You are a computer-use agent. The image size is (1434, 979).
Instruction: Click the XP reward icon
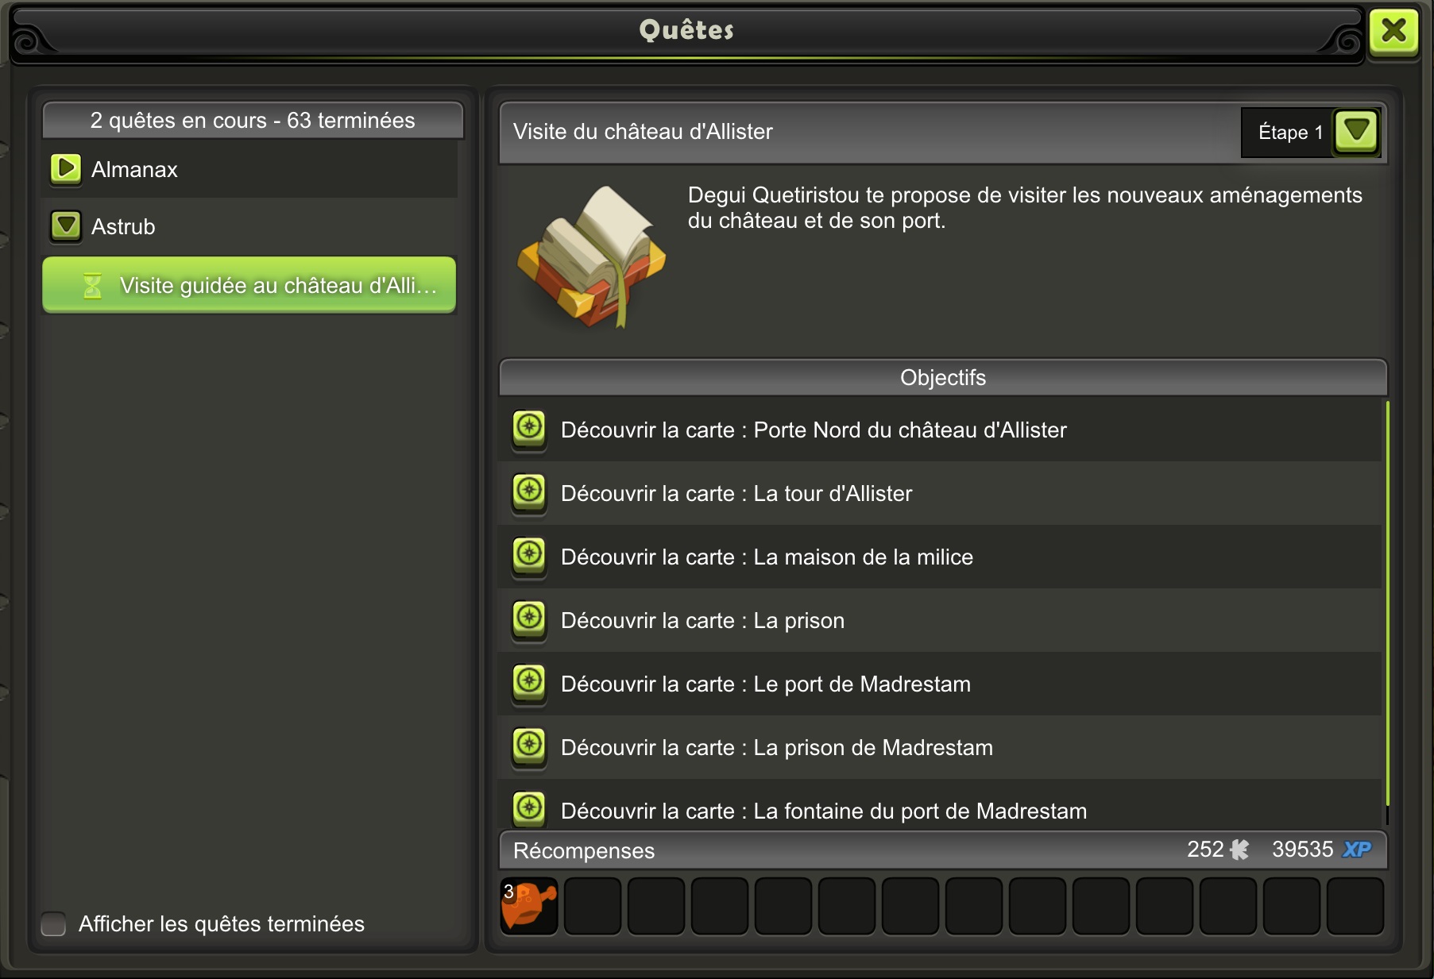[1357, 850]
